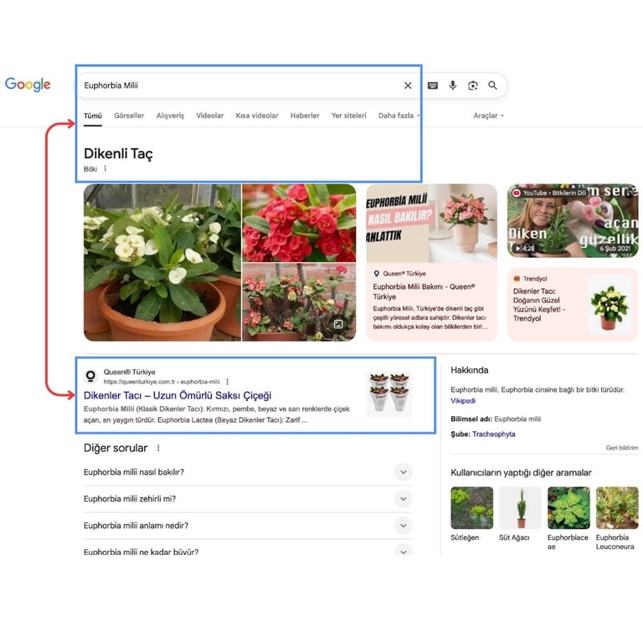The image size is (643, 643).
Task: Click the Trendyol favicon on card
Action: 517,279
